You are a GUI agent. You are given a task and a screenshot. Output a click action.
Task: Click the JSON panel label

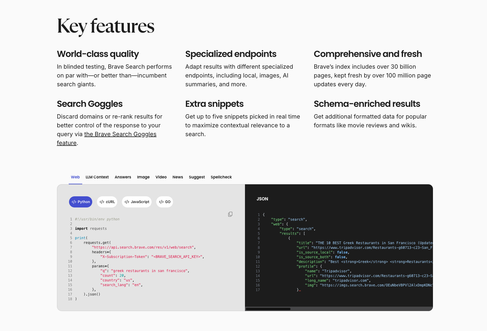[262, 199]
